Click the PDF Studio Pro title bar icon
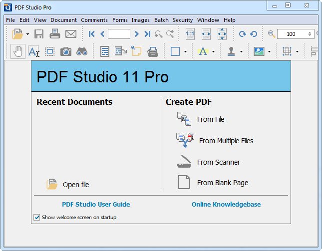This screenshot has height=251, width=322. coord(8,7)
